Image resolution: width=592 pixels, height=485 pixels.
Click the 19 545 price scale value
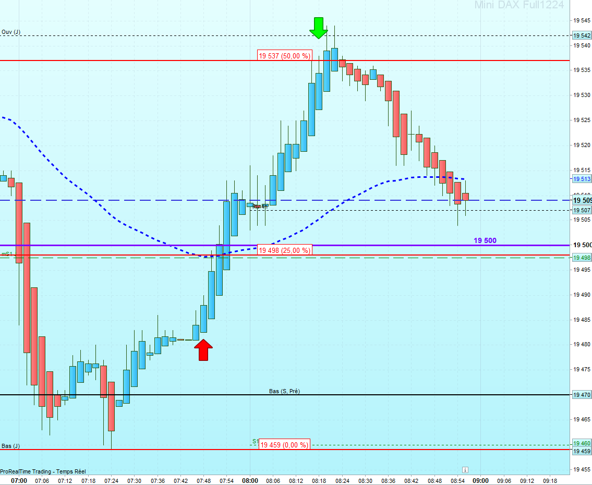(x=582, y=20)
